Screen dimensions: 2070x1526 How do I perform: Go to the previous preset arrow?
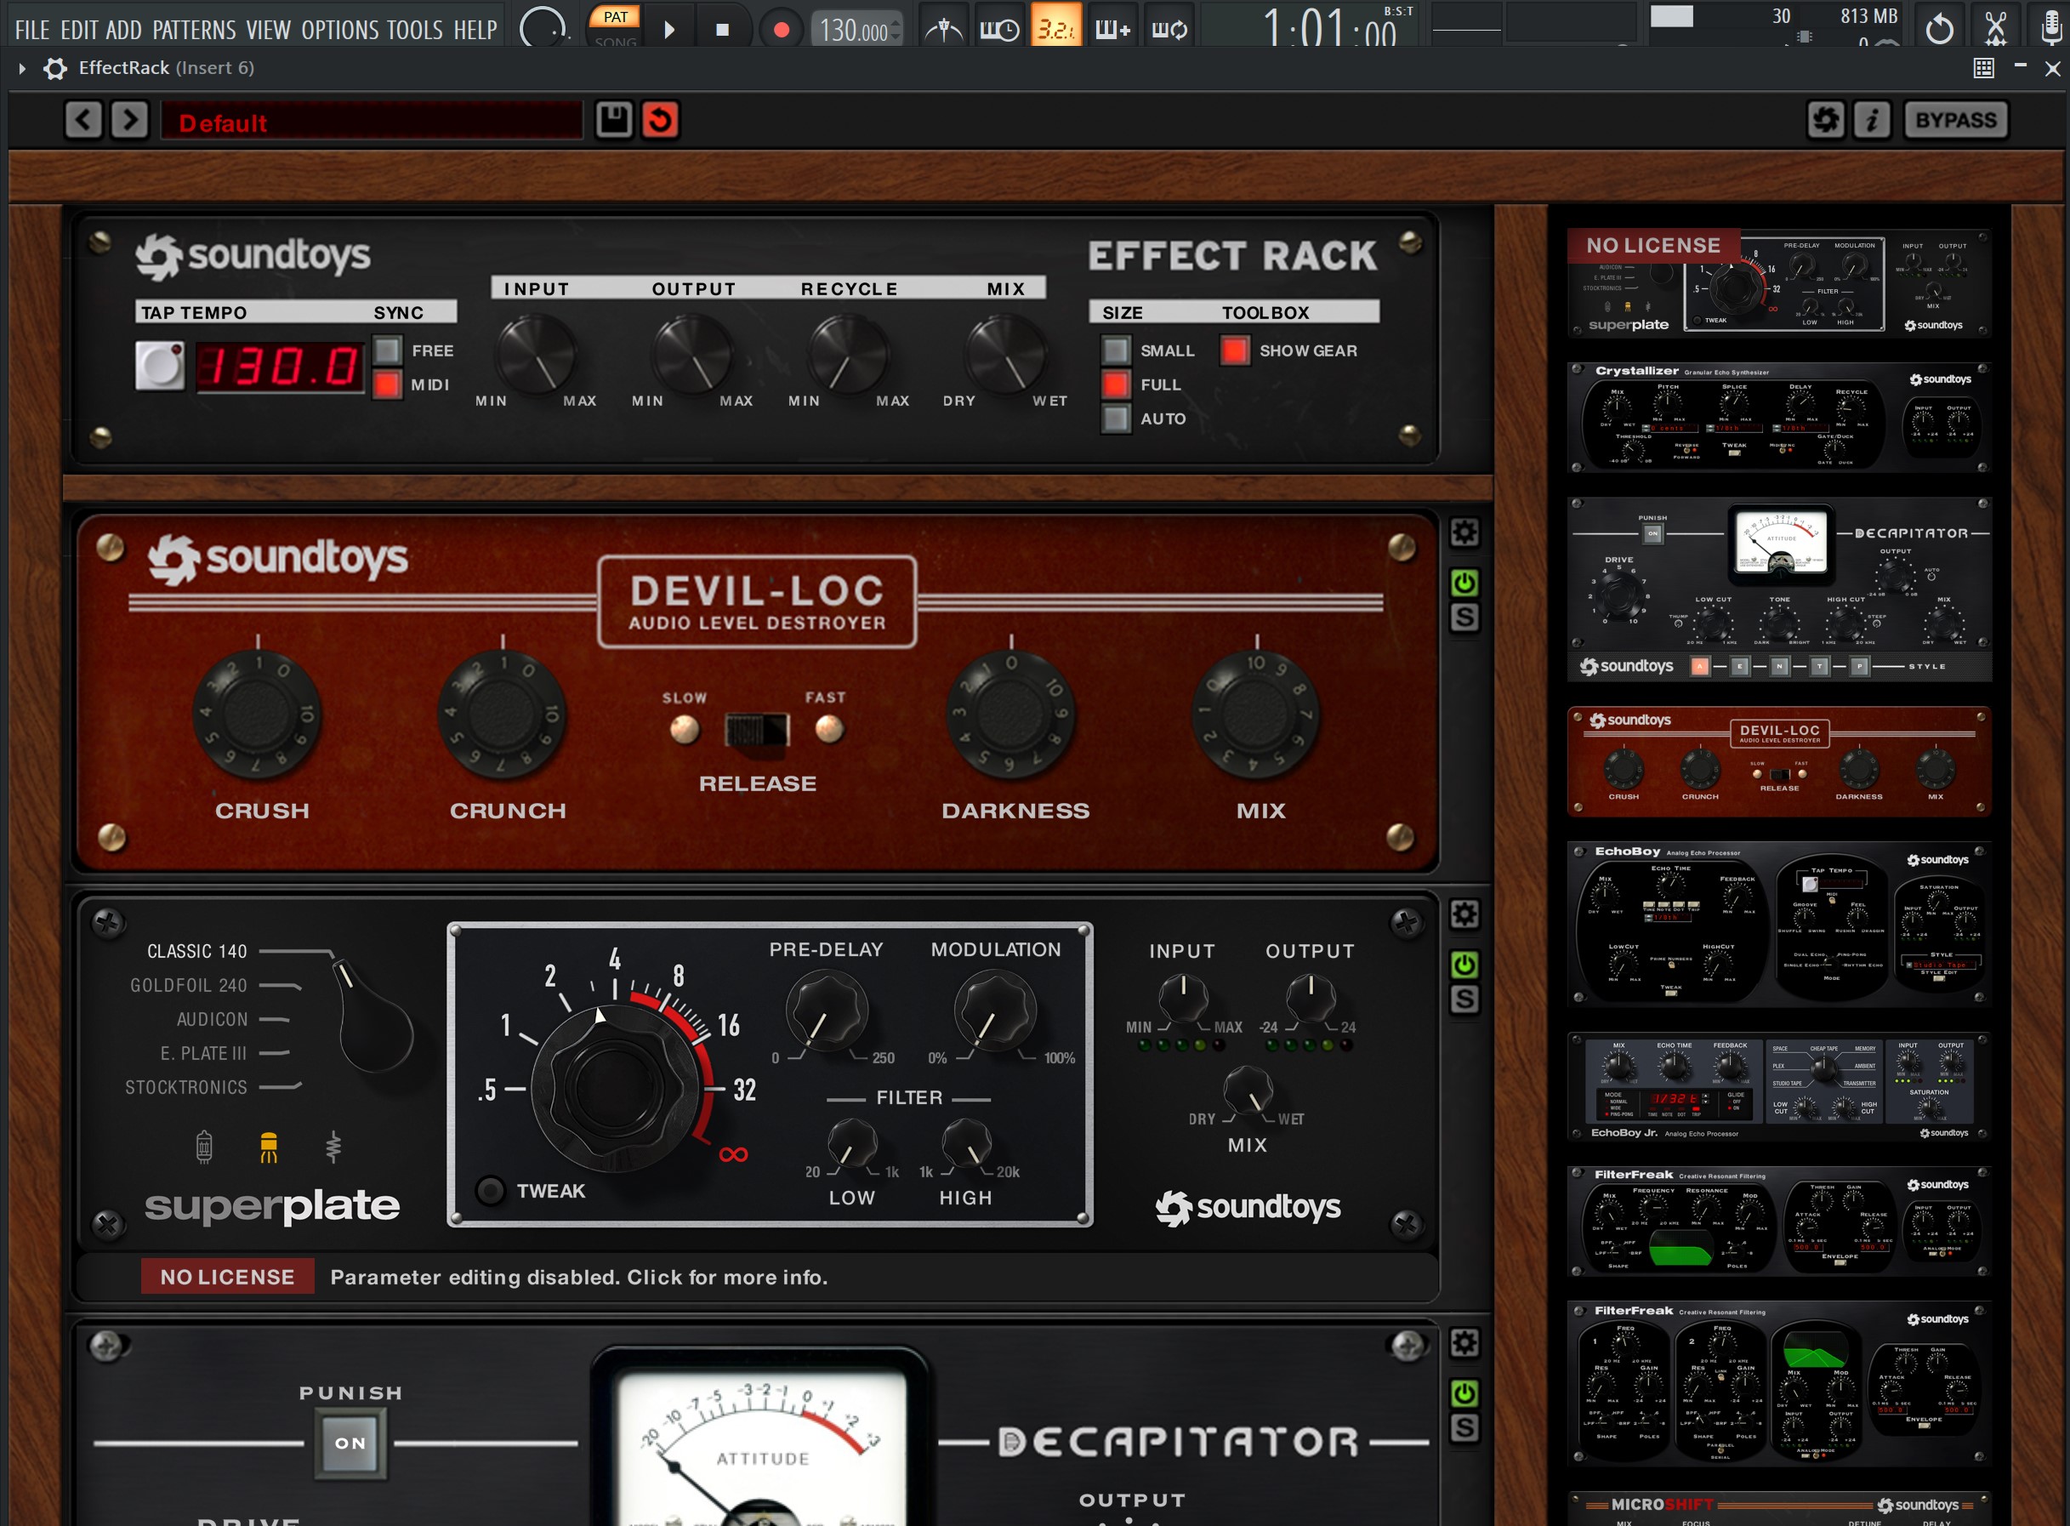point(83,120)
